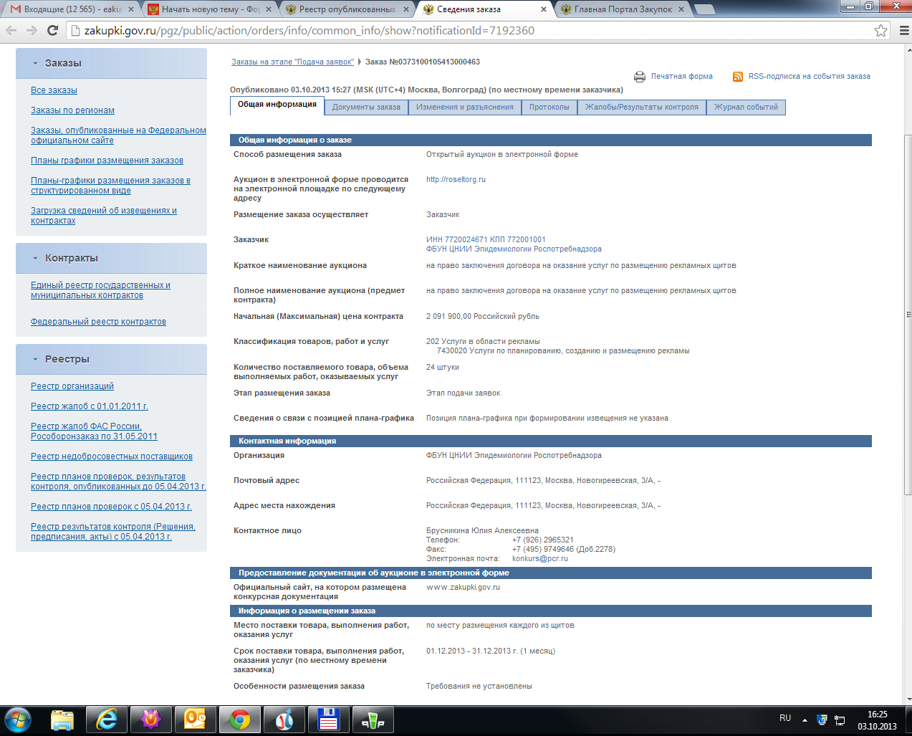Click the ФБУН ЦНИИ Эпидемиологии customer link
This screenshot has width=912, height=736.
[514, 249]
